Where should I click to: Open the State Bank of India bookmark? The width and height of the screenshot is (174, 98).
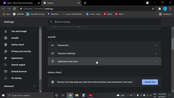[35, 14]
